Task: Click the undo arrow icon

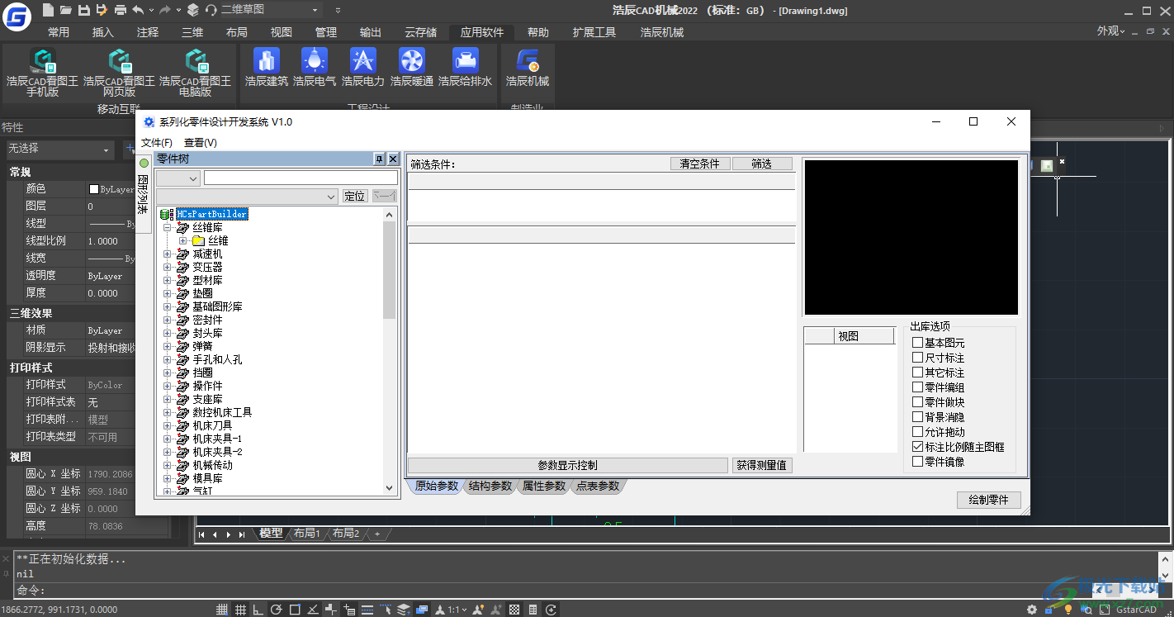Action: (x=137, y=10)
